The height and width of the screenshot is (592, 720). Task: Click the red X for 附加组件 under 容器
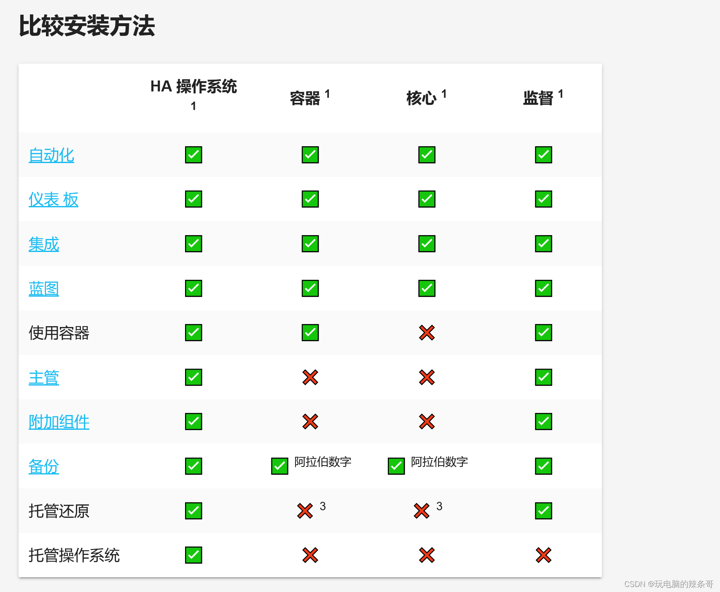click(310, 421)
